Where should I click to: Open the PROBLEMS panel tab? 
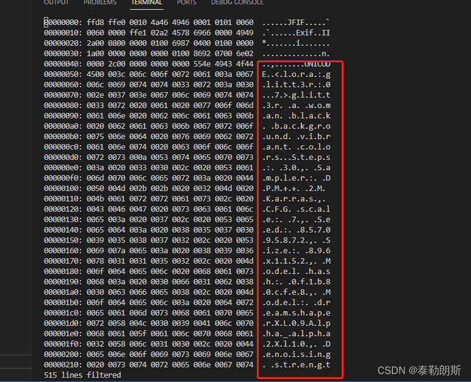point(100,2)
